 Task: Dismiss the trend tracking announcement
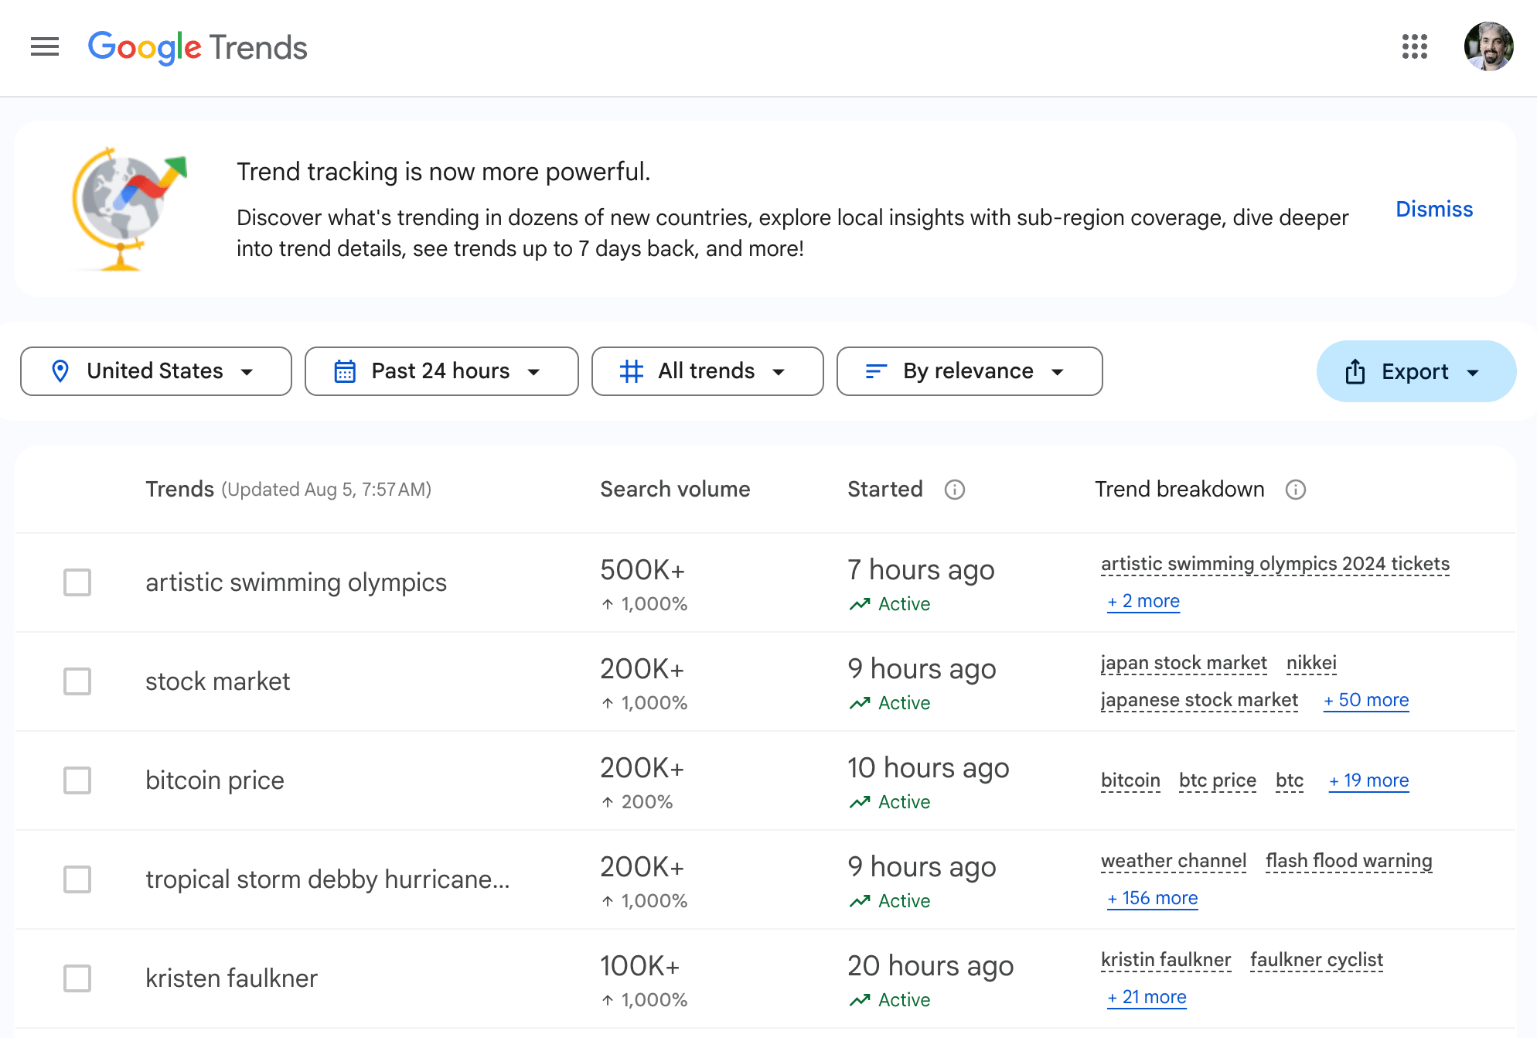[1433, 209]
